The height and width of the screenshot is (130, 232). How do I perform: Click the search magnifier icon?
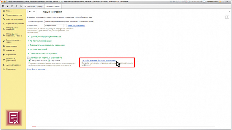tap(16, 6)
